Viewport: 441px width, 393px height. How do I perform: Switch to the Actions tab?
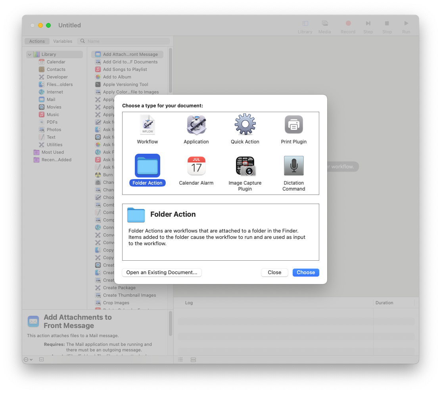tap(36, 41)
